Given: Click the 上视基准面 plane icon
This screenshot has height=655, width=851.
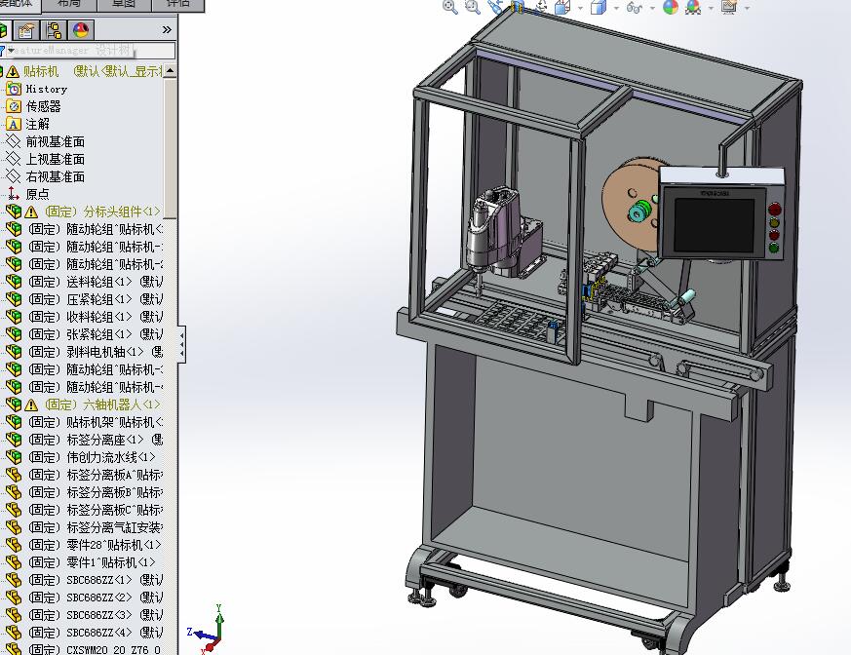Looking at the screenshot, I should 13,159.
